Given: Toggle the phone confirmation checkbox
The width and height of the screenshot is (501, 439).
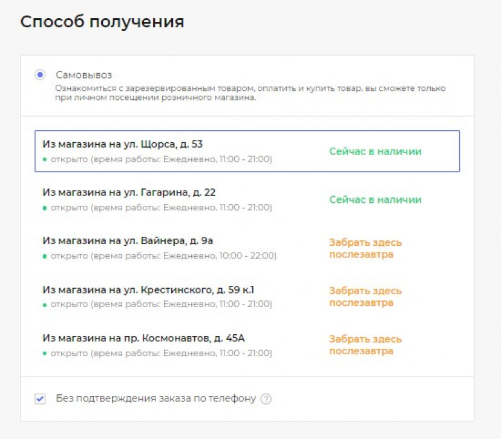Looking at the screenshot, I should pyautogui.click(x=40, y=398).
